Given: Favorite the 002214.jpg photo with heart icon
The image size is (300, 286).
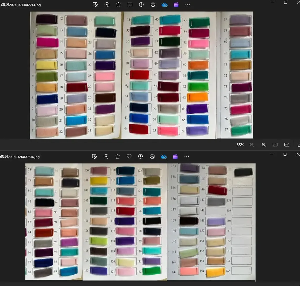Looking at the screenshot, I should (x=130, y=5).
